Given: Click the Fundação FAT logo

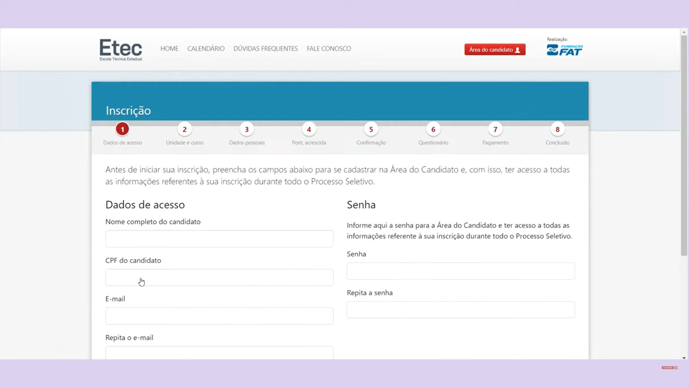Looking at the screenshot, I should (x=564, y=50).
